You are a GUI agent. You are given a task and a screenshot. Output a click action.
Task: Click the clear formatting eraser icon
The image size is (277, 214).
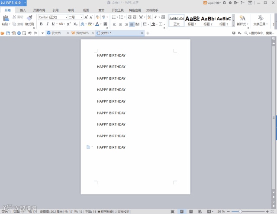click(97, 17)
